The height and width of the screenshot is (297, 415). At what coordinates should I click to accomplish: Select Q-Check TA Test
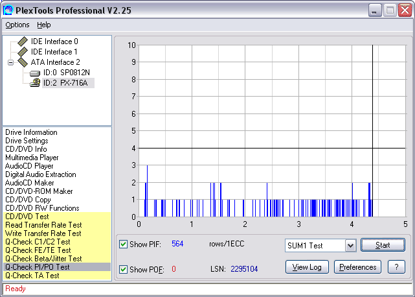pos(57,276)
